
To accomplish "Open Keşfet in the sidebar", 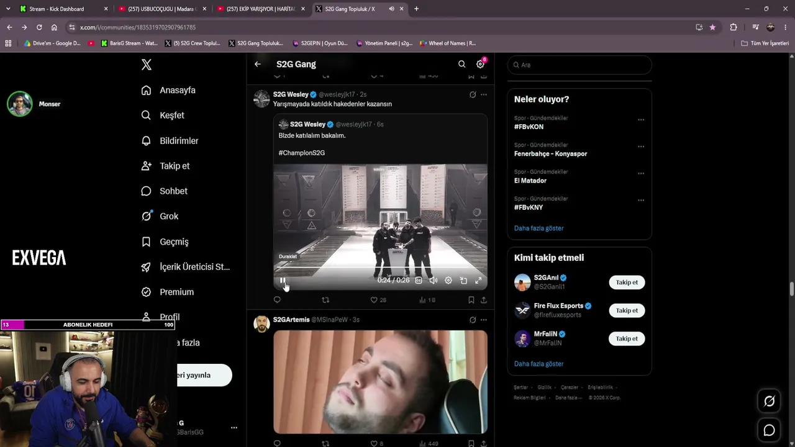I will (163, 115).
